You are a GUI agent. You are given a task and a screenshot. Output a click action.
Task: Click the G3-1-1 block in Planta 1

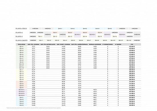coord(40,37)
